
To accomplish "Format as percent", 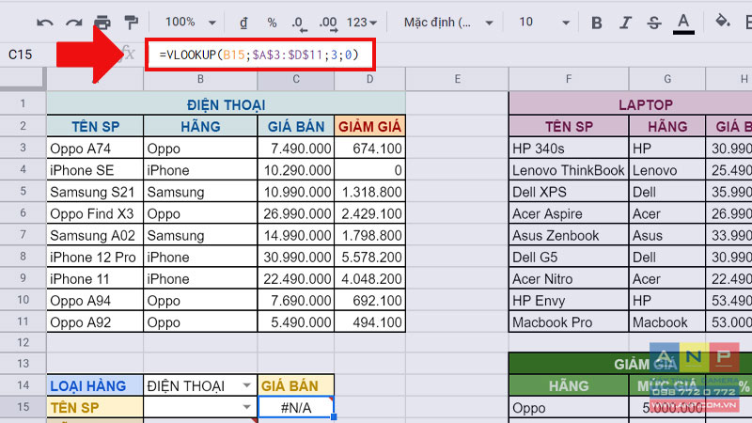I will click(272, 23).
